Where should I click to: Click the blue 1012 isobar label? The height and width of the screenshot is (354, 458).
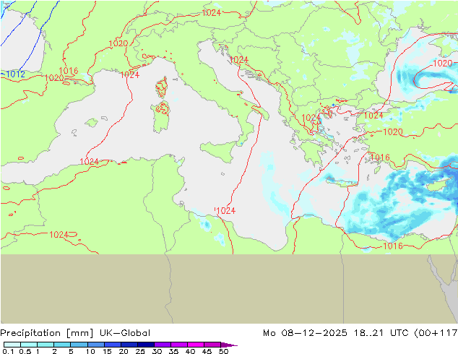tap(15, 74)
